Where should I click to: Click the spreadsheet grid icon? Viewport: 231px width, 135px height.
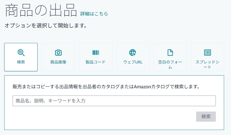(x=208, y=53)
